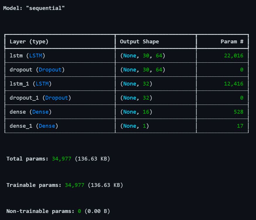Viewport: 256px width, 220px height.
Task: Click the 12,416 parameter count
Action: click(x=233, y=84)
